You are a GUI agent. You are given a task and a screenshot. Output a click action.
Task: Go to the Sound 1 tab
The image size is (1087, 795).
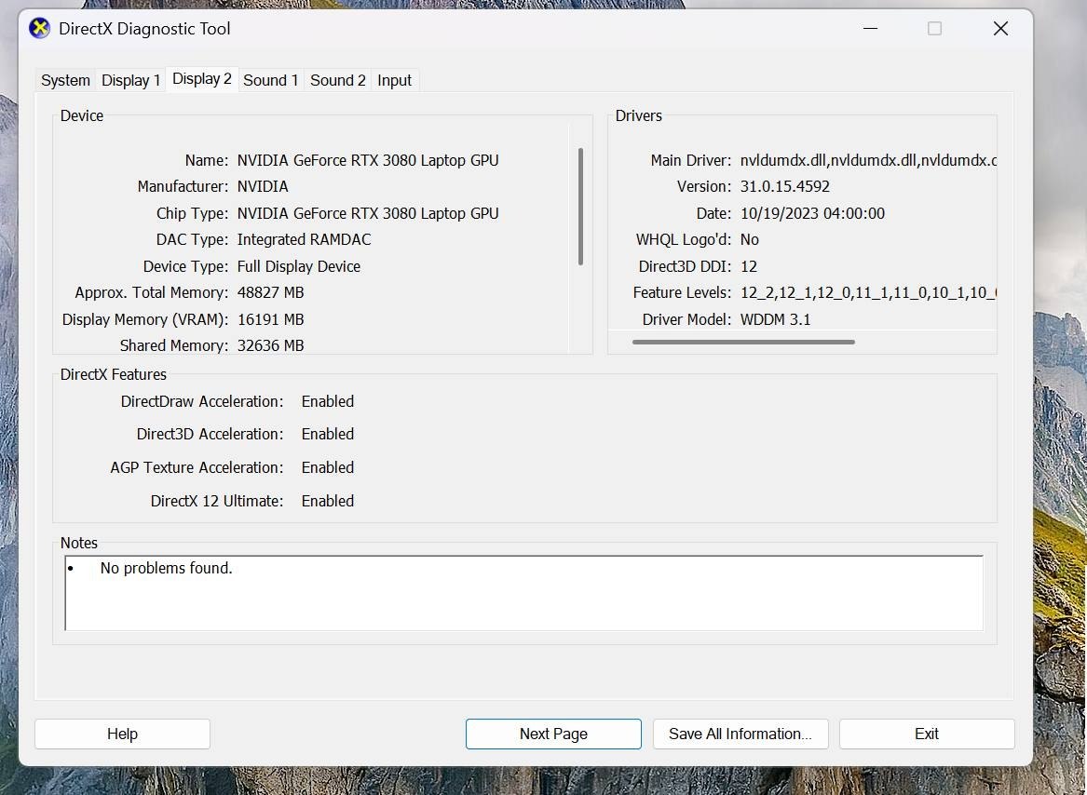click(270, 80)
